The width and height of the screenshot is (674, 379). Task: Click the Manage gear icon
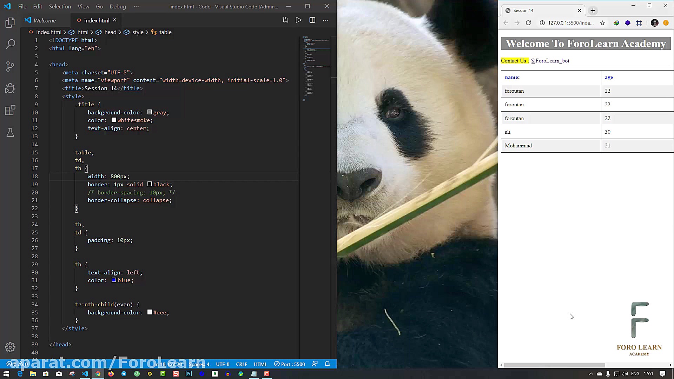point(10,347)
